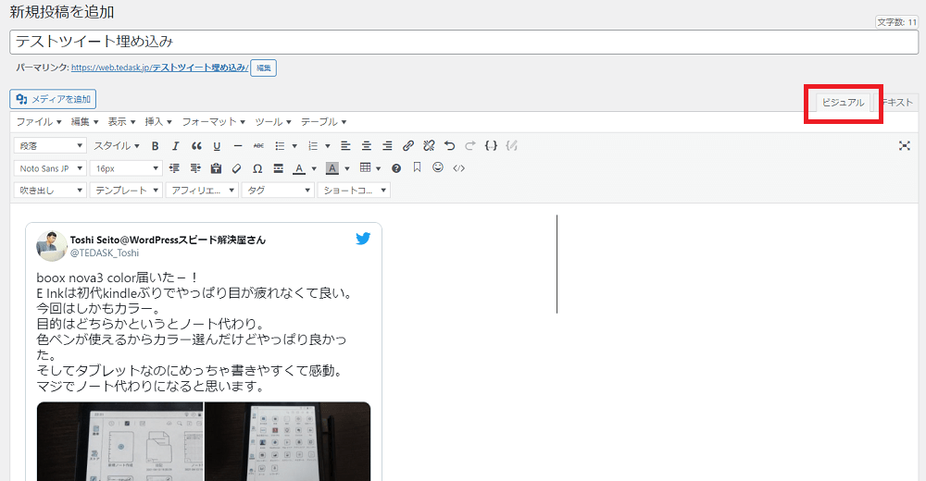Image resolution: width=926 pixels, height=481 pixels.
Task: Open the スタイル styles dropdown
Action: point(117,146)
